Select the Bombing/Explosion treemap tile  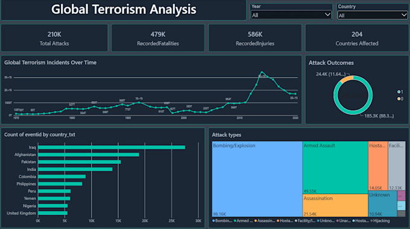[257, 179]
